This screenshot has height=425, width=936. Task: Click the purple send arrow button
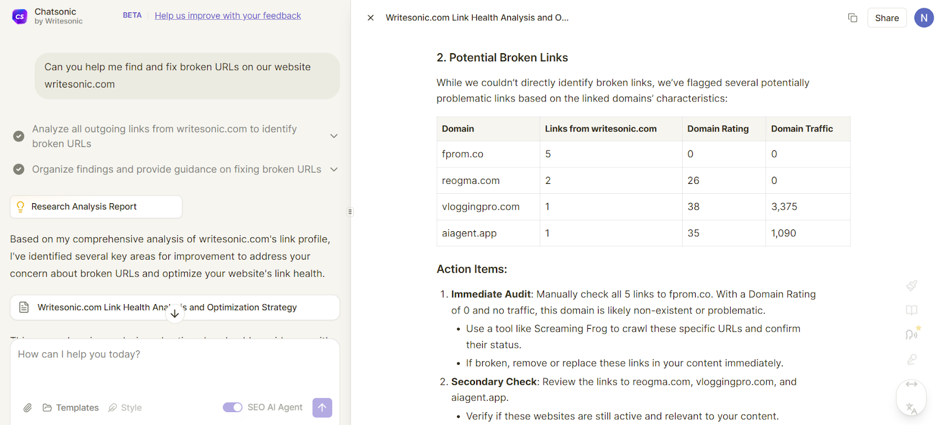tap(322, 407)
